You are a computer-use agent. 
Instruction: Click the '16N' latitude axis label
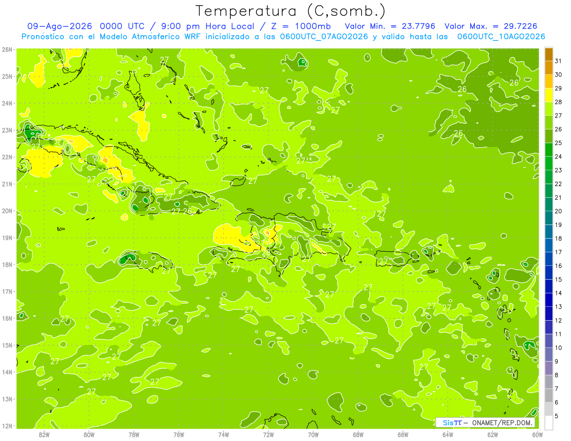click(7, 318)
